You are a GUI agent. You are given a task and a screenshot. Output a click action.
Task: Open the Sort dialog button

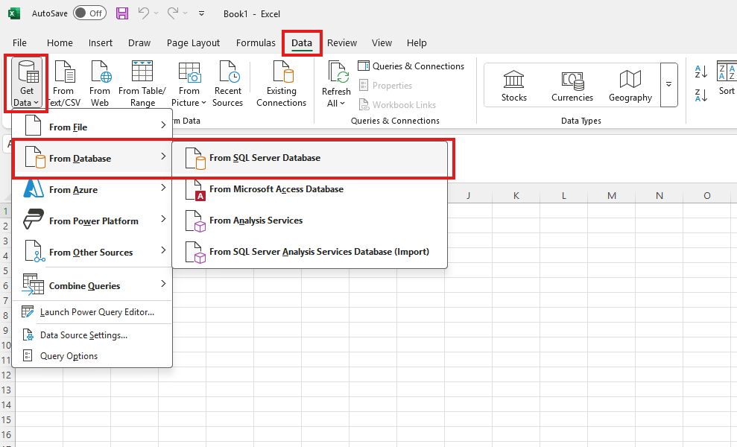(x=726, y=79)
